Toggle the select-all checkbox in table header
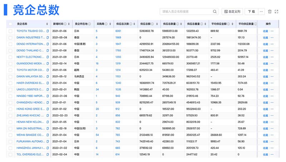Image resolution: width=286 pixels, height=162 pixels. pos(10,24)
